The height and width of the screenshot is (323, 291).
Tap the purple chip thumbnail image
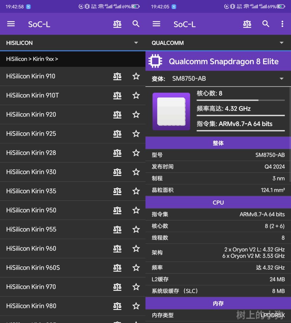pos(171,111)
